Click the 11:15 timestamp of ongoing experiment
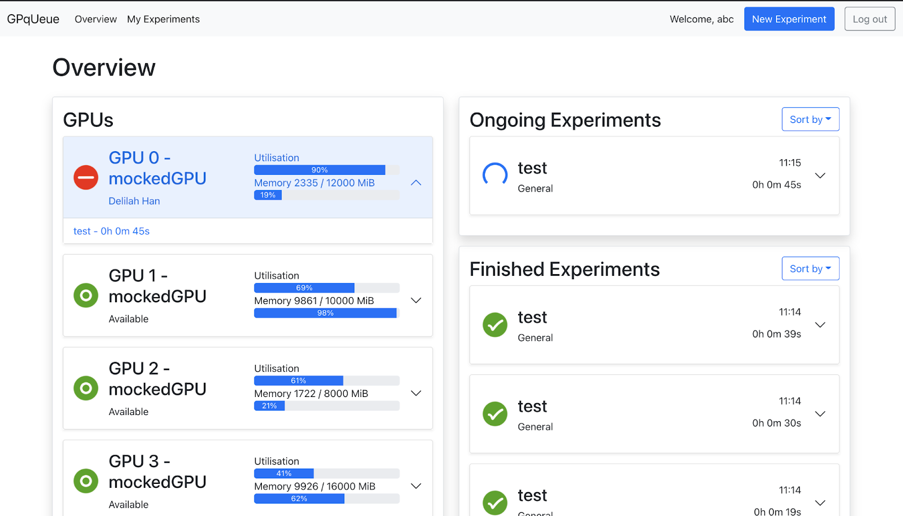The width and height of the screenshot is (903, 516). tap(790, 163)
